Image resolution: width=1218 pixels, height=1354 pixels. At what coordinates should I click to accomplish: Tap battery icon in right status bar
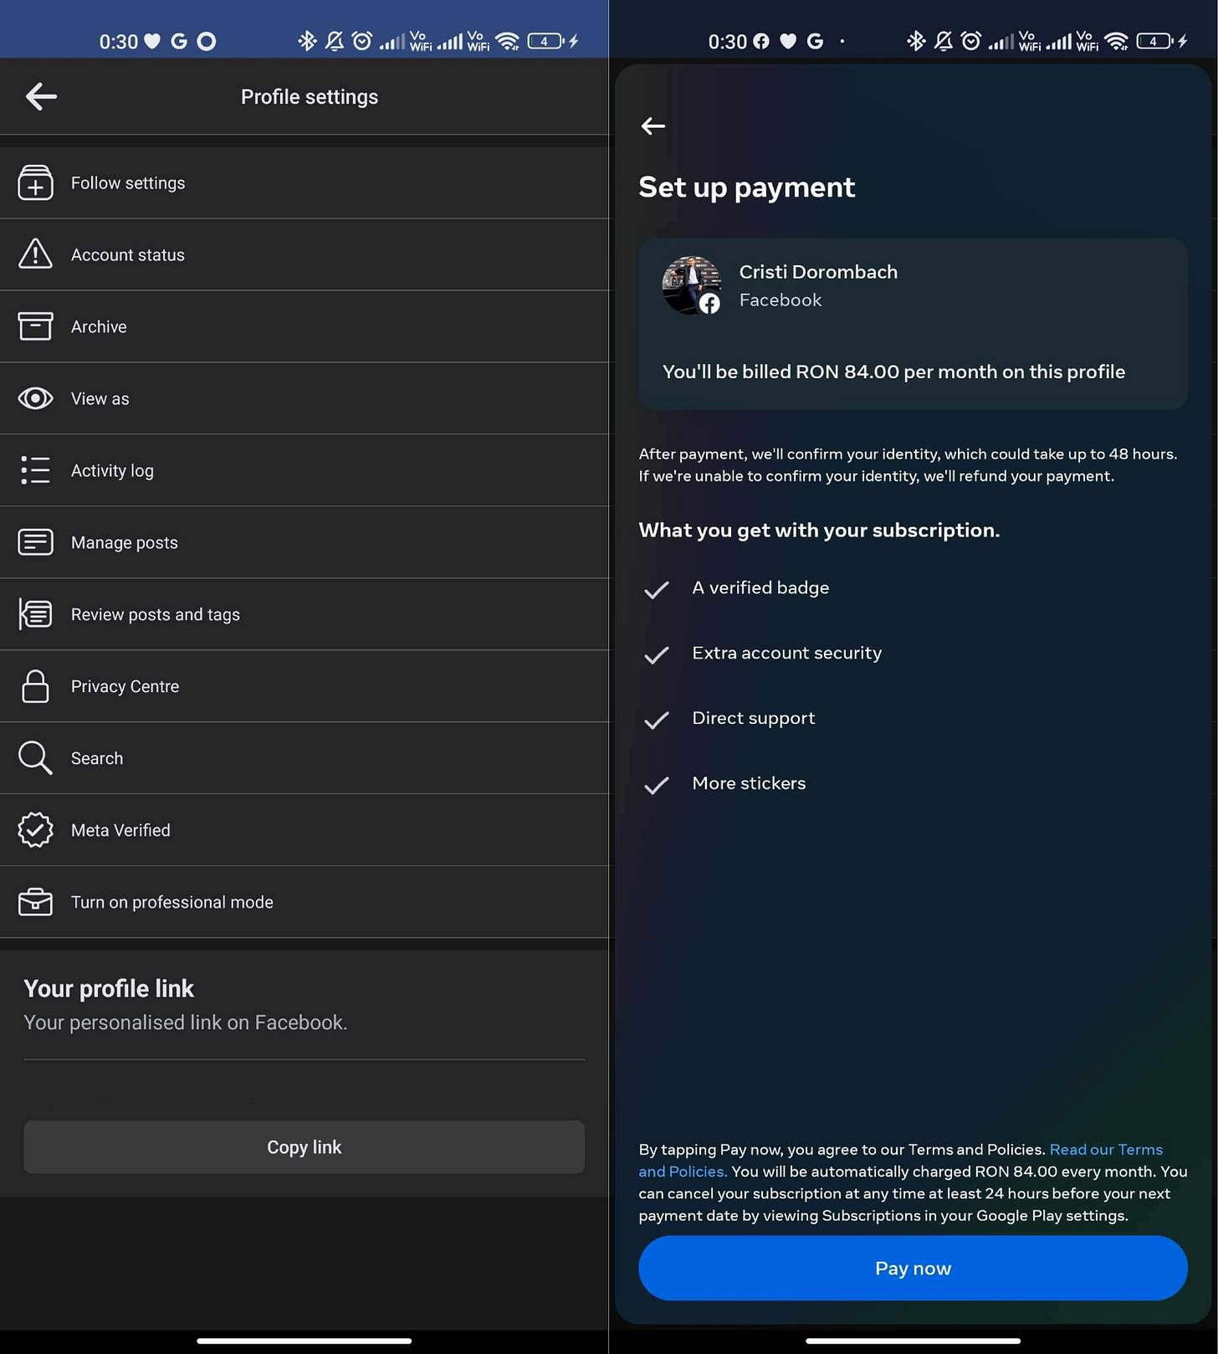click(1154, 40)
